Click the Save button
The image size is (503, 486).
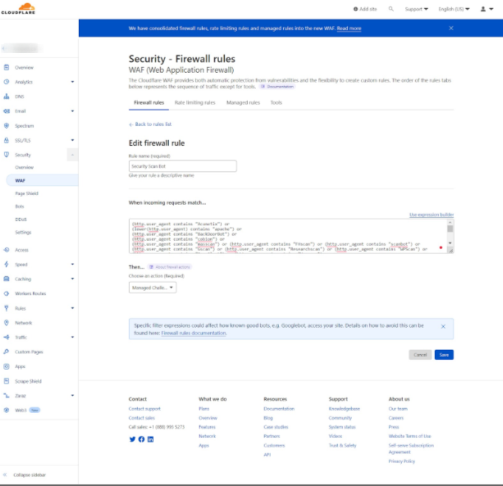pyautogui.click(x=444, y=355)
